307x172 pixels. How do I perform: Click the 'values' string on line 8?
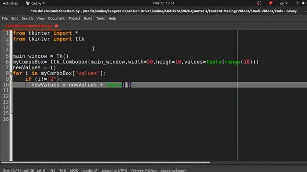[x=87, y=74]
